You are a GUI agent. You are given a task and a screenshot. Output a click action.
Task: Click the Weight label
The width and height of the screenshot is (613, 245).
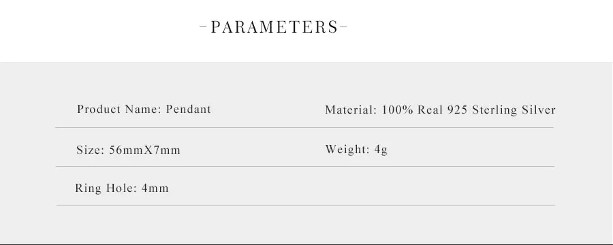347,150
